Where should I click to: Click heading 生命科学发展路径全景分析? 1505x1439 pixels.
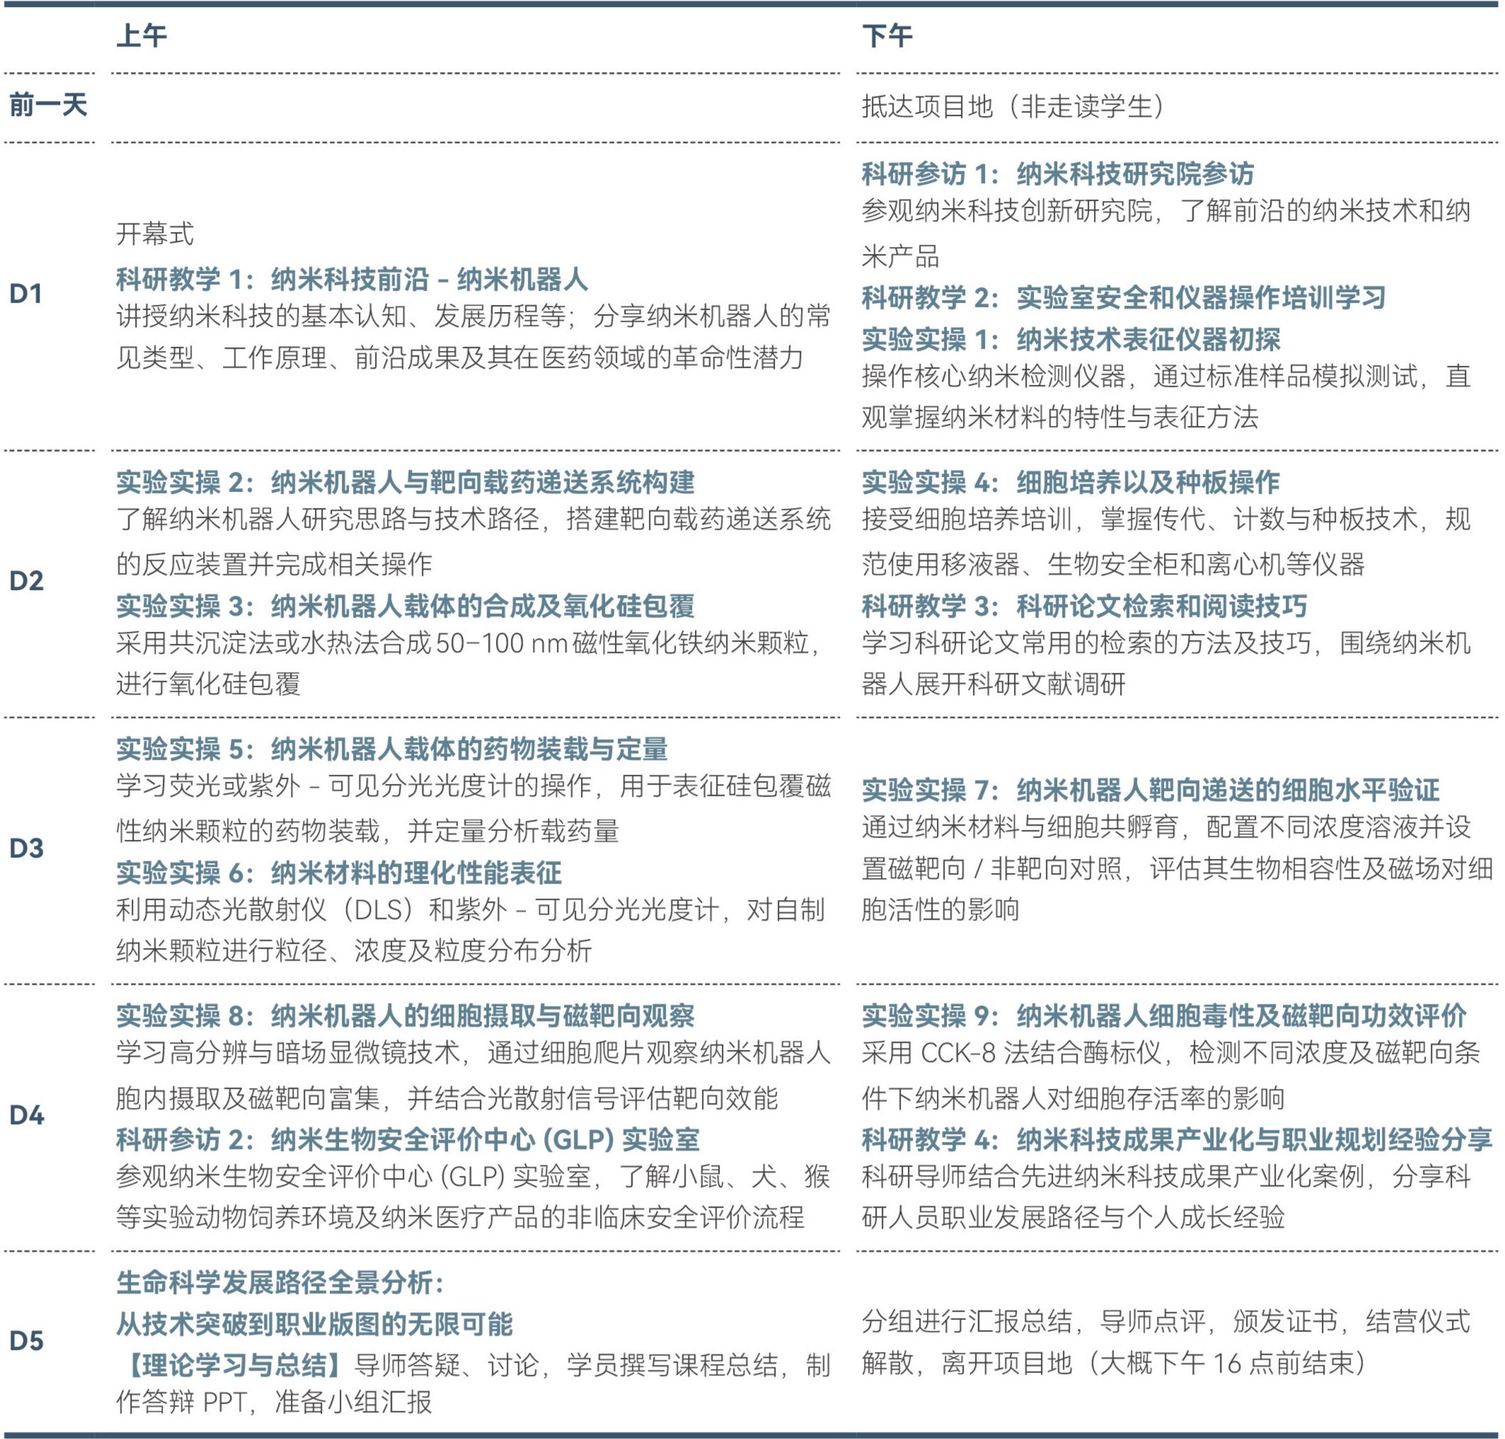tap(280, 1283)
